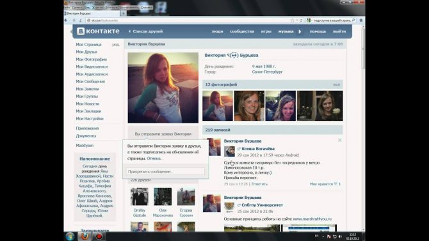Open the 219 записей wall header
Screen dimensions: 429x241
tap(273, 130)
